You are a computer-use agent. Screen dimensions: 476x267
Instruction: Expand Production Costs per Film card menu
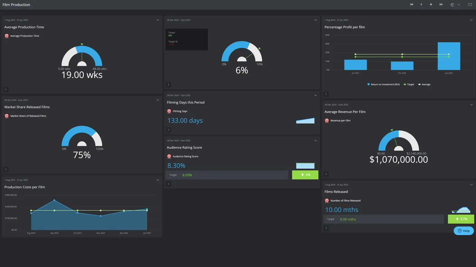(158, 180)
